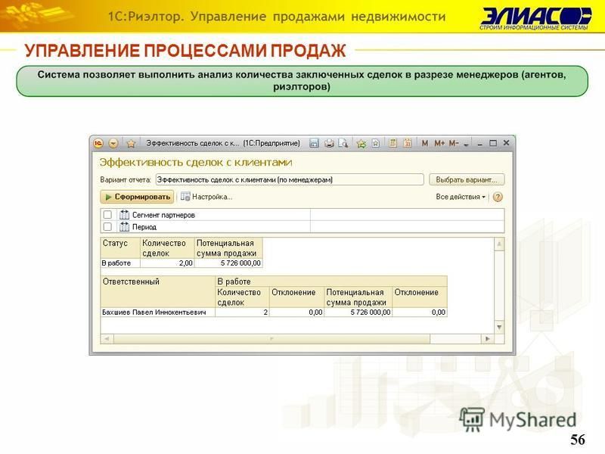The image size is (605, 454).
Task: Click the favorites star icon in title bar
Action: point(131,144)
